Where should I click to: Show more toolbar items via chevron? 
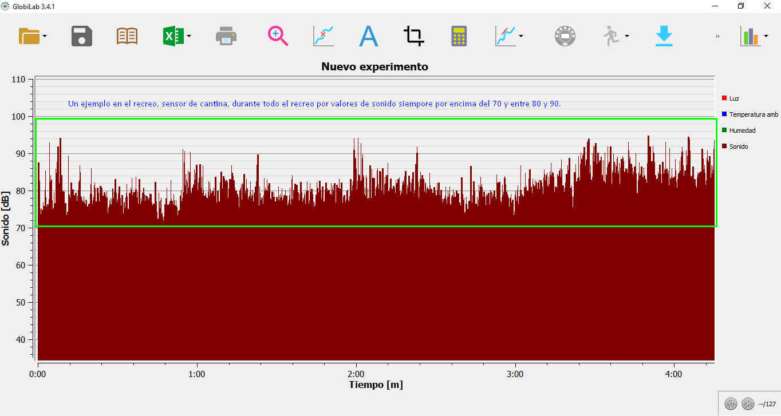[717, 37]
